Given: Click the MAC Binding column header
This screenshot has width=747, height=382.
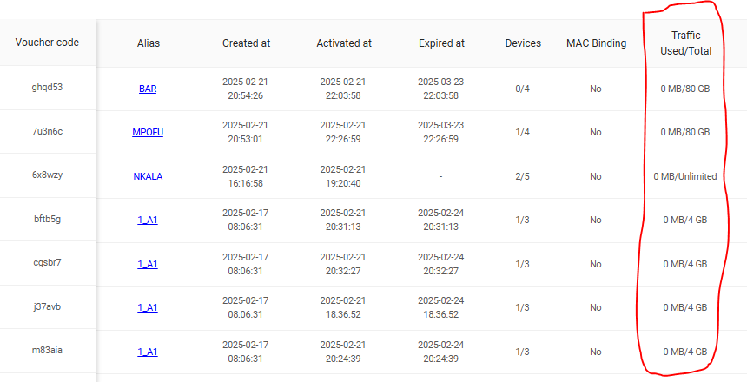Looking at the screenshot, I should [597, 43].
